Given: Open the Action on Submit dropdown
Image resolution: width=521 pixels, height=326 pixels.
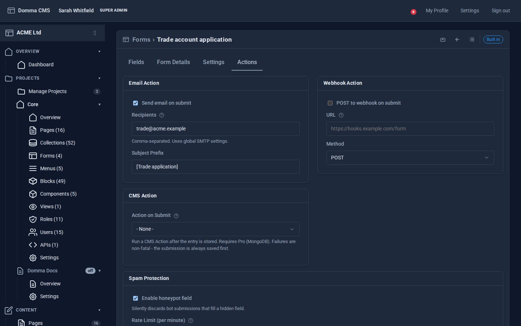Looking at the screenshot, I should [x=215, y=229].
